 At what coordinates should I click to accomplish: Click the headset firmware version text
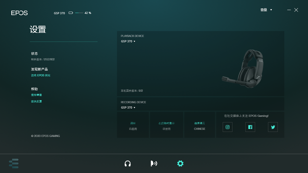pyautogui.click(x=132, y=91)
